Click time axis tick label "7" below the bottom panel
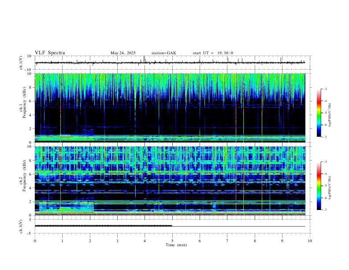Viewport: 349px width, 270px height. (227, 241)
